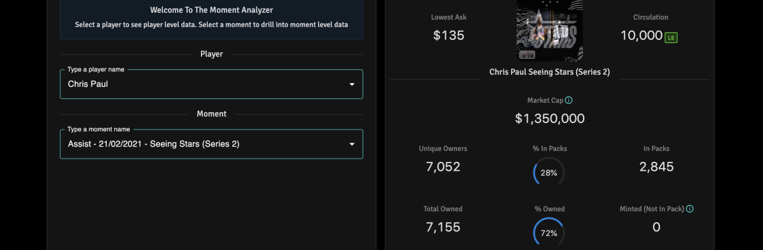Click the Lowest Ask label

click(449, 17)
